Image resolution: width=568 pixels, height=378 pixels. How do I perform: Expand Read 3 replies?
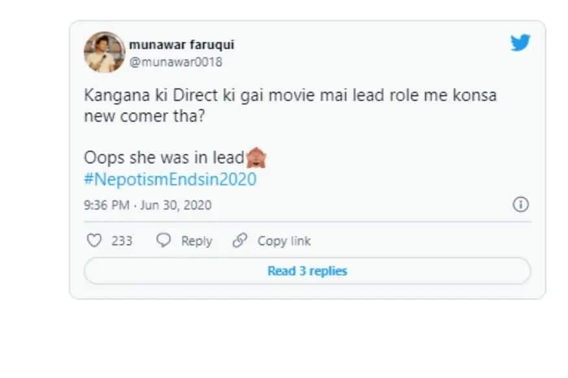pos(307,271)
